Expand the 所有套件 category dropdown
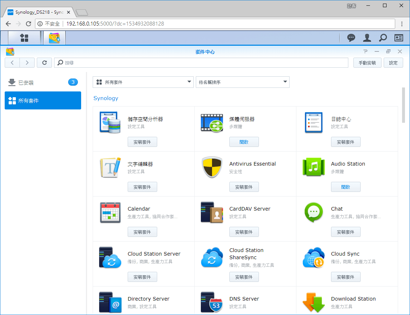 [x=144, y=82]
